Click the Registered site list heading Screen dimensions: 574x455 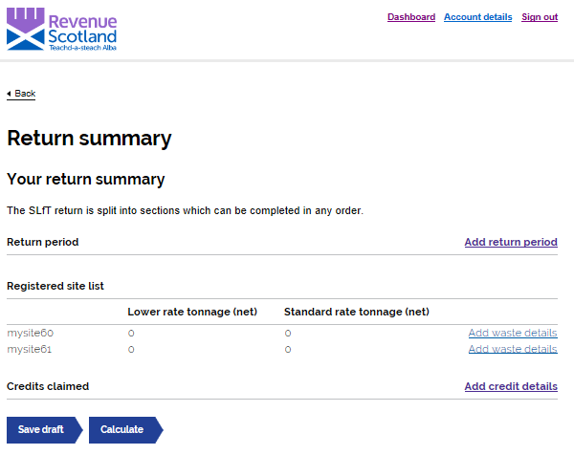pyautogui.click(x=55, y=286)
